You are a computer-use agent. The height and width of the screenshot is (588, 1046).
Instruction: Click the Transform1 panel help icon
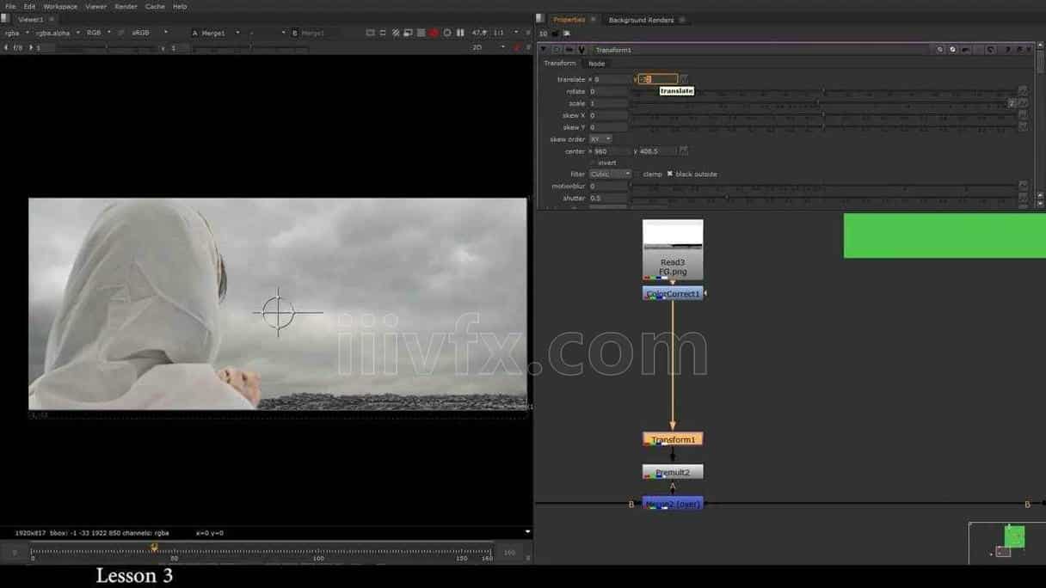tap(1007, 50)
